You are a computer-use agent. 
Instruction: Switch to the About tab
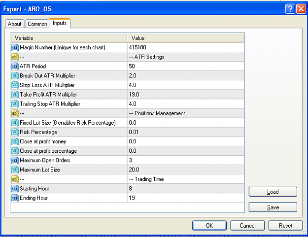tap(14, 24)
